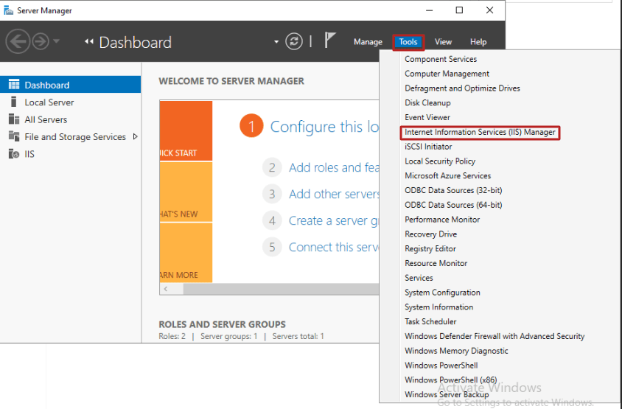Select the Dashboard icon in sidebar
622x409 pixels.
pos(14,85)
